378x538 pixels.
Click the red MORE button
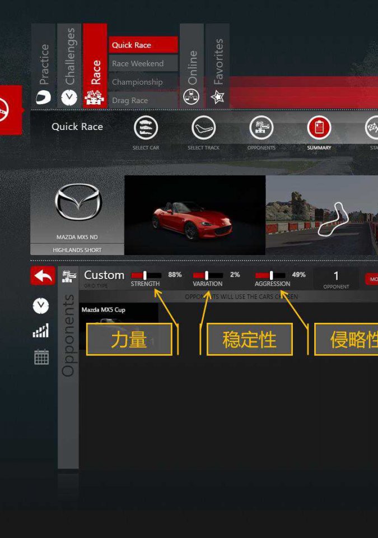pos(372,279)
